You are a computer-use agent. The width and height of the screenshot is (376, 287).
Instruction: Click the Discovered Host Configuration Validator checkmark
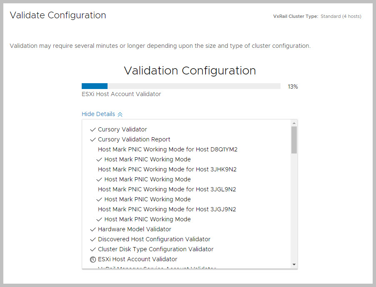pos(93,240)
